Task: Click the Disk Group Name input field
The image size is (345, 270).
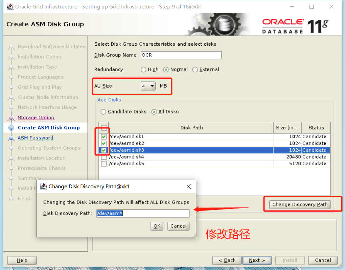Action: click(181, 55)
